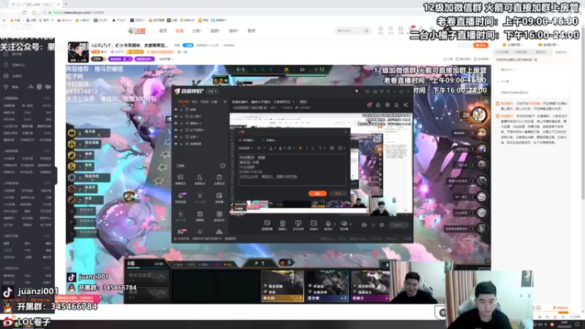This screenshot has width=585, height=329.
Task: Click the orange 关注 follow button on Douyu
Action: pos(480,45)
